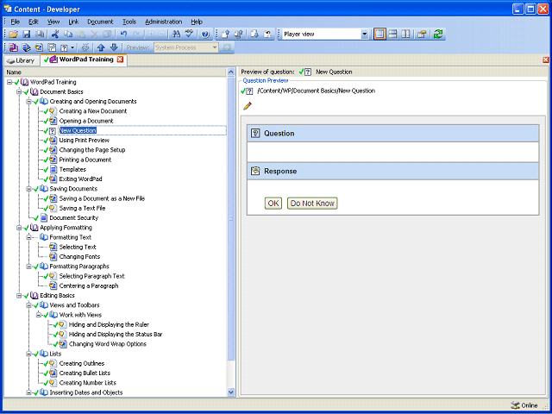Collapse the Editing Basics node

point(19,296)
